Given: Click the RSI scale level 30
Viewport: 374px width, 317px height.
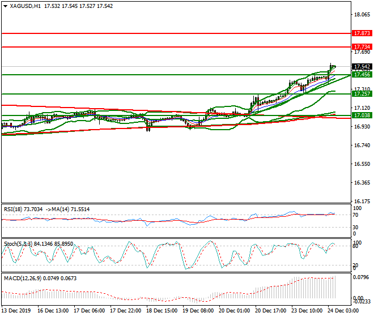Looking at the screenshot, I should [x=355, y=228].
